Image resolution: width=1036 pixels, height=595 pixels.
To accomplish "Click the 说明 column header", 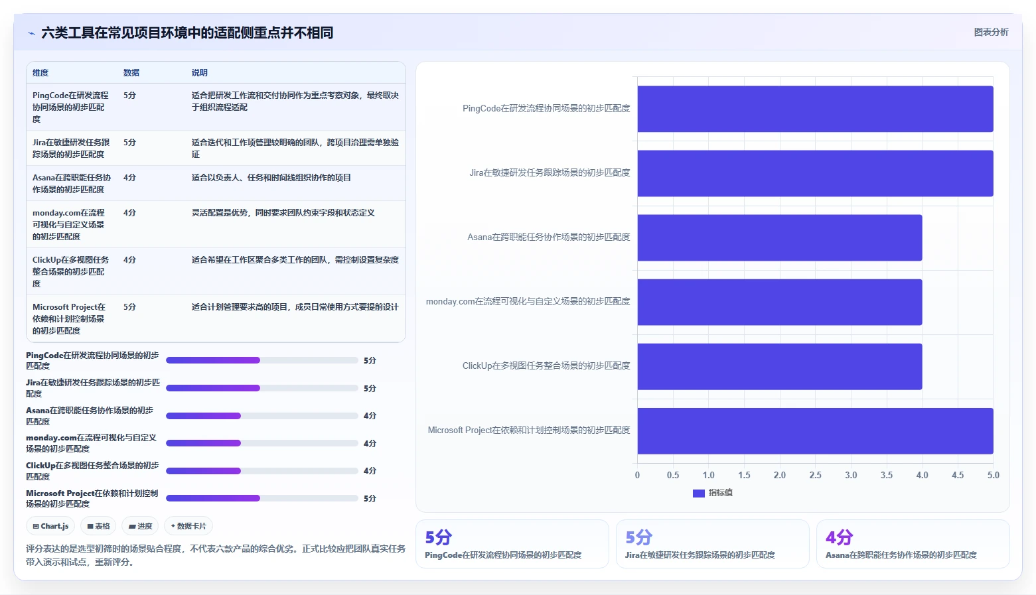I will point(200,73).
